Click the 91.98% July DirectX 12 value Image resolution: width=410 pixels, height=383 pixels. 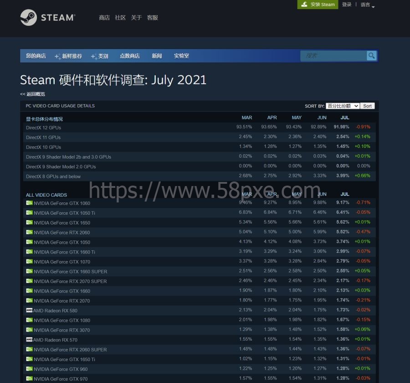(342, 126)
